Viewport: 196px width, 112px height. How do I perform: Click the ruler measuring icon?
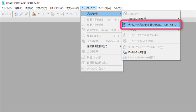coord(53,14)
